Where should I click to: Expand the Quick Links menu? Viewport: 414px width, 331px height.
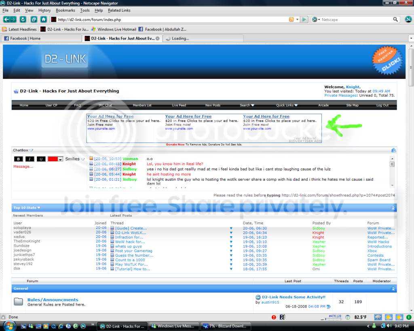pos(287,105)
